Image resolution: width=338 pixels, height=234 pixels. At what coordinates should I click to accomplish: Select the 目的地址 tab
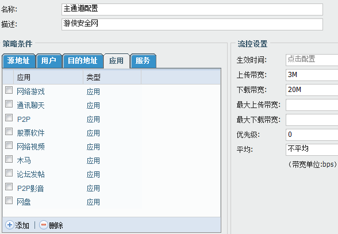83,61
